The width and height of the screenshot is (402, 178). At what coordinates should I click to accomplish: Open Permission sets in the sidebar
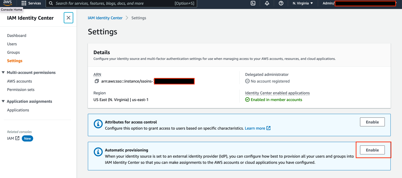21,90
